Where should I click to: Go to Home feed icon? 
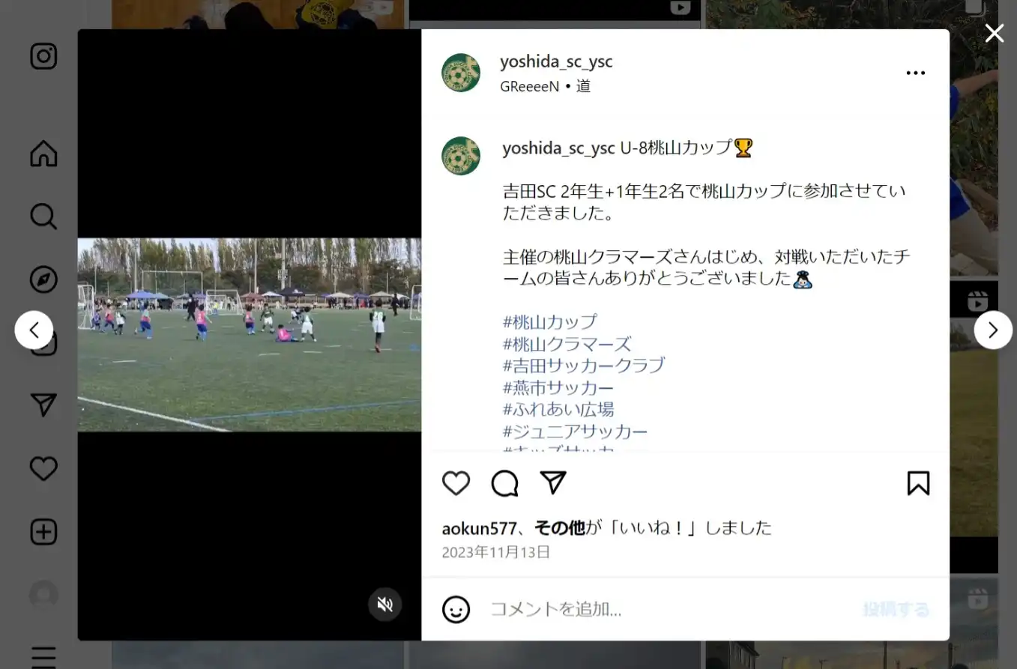pos(43,154)
